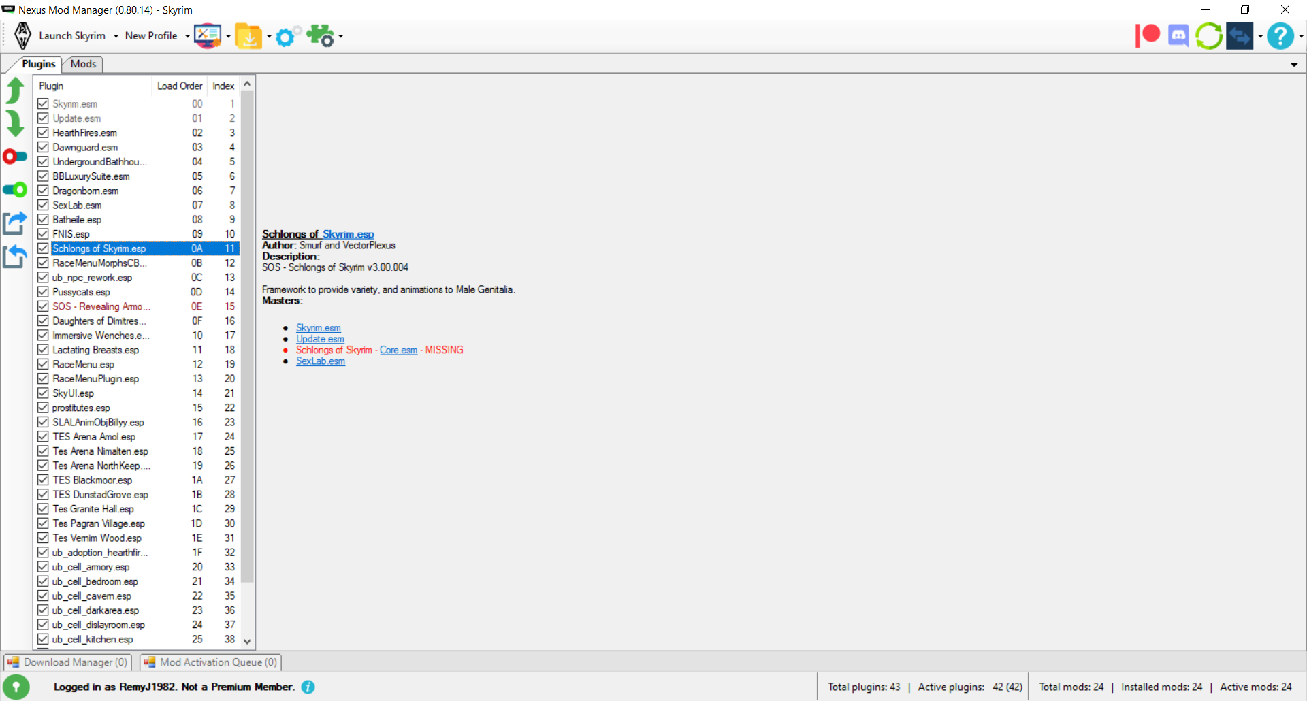Select the Batheile.esp plugin row
Image resolution: width=1307 pixels, height=701 pixels.
click(x=136, y=220)
